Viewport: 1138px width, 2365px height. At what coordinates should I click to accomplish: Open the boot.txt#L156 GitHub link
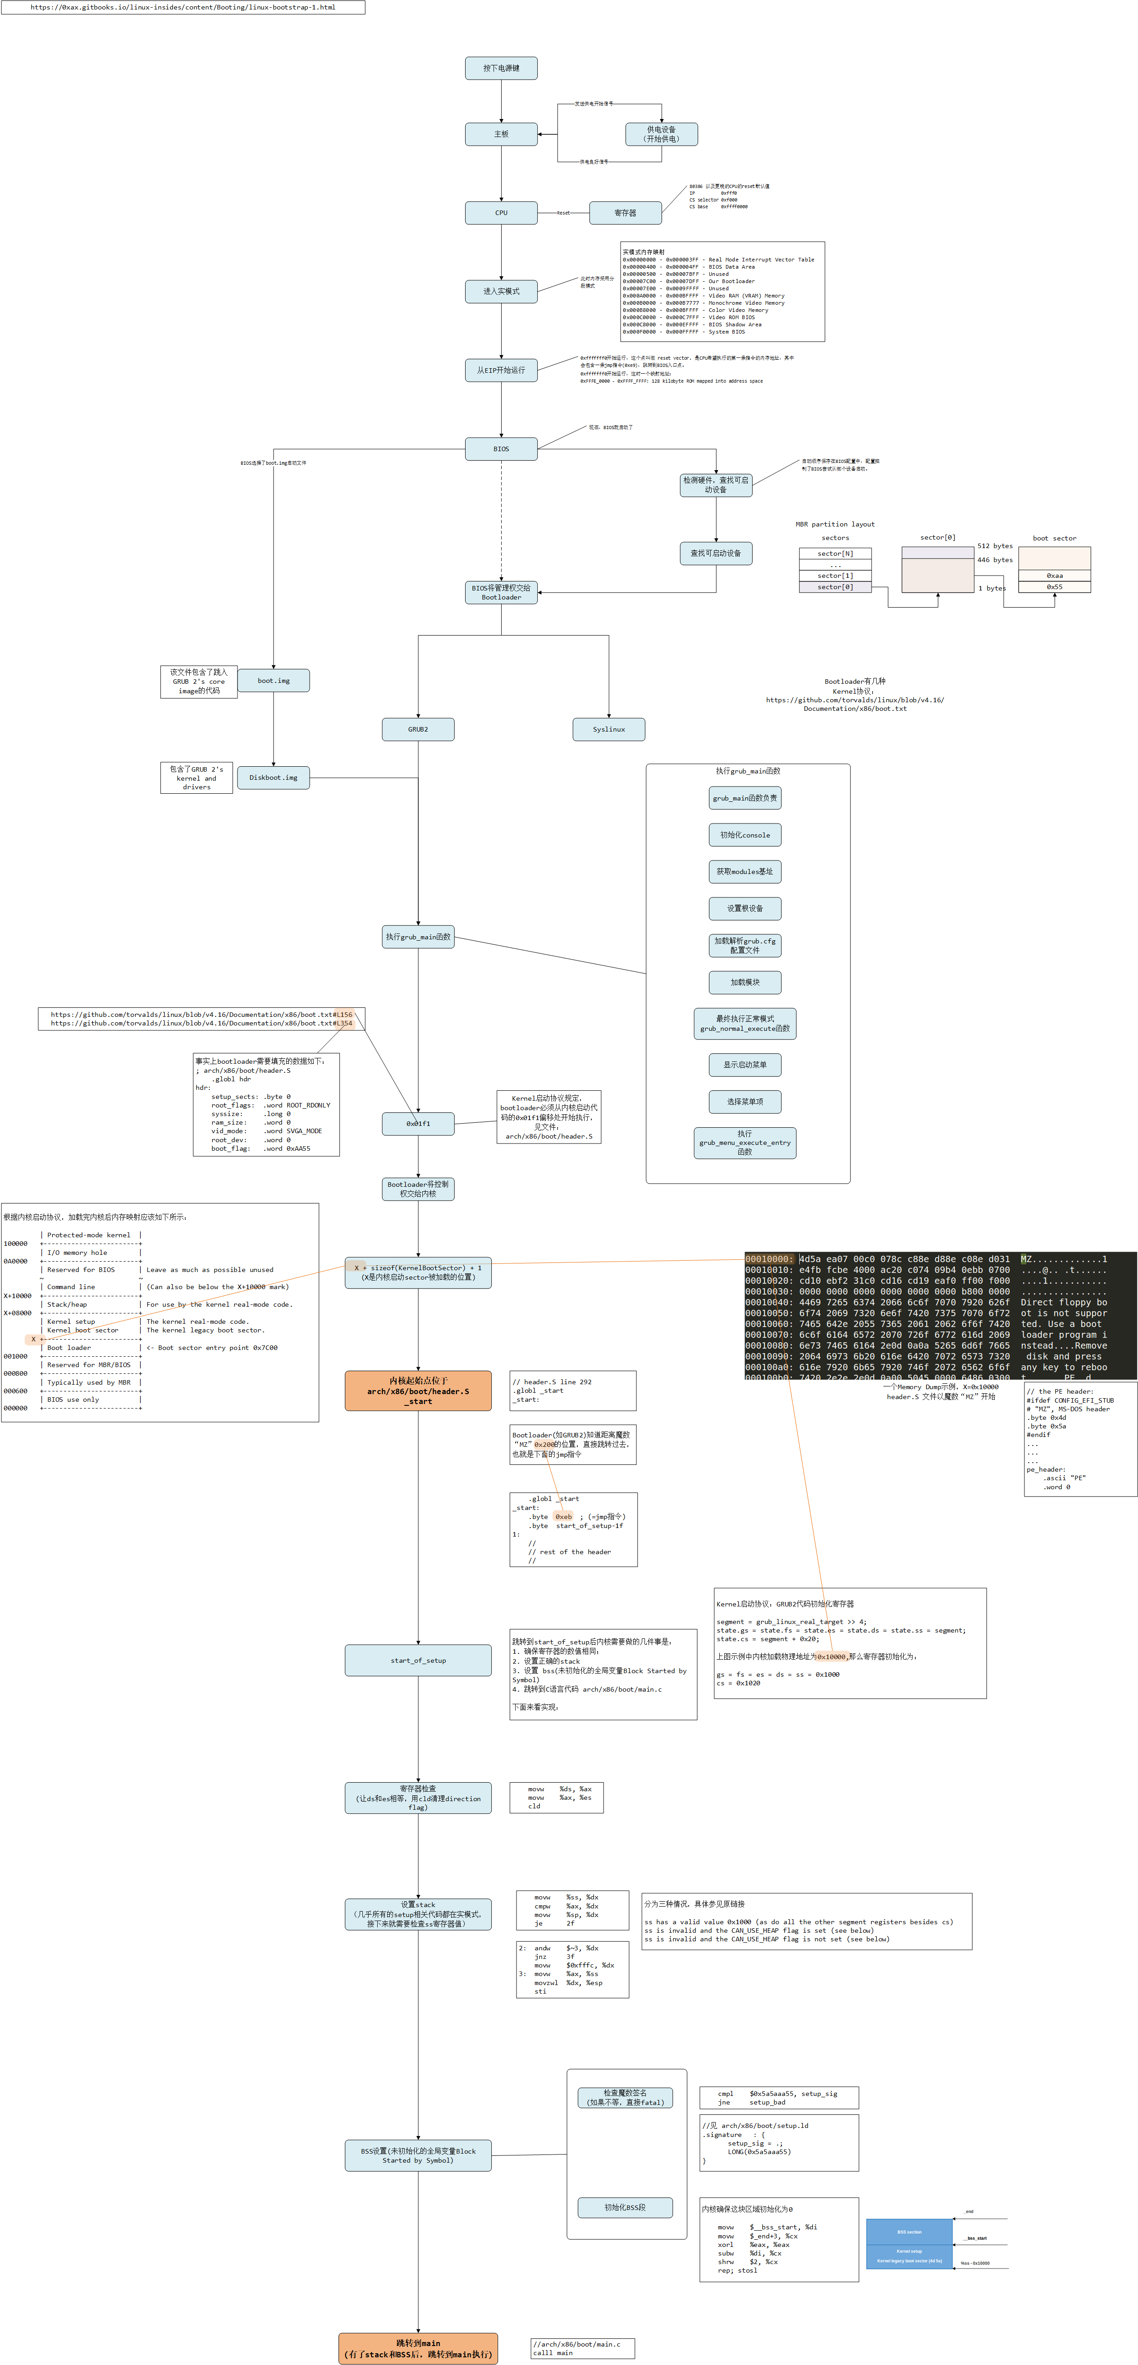[201, 1015]
